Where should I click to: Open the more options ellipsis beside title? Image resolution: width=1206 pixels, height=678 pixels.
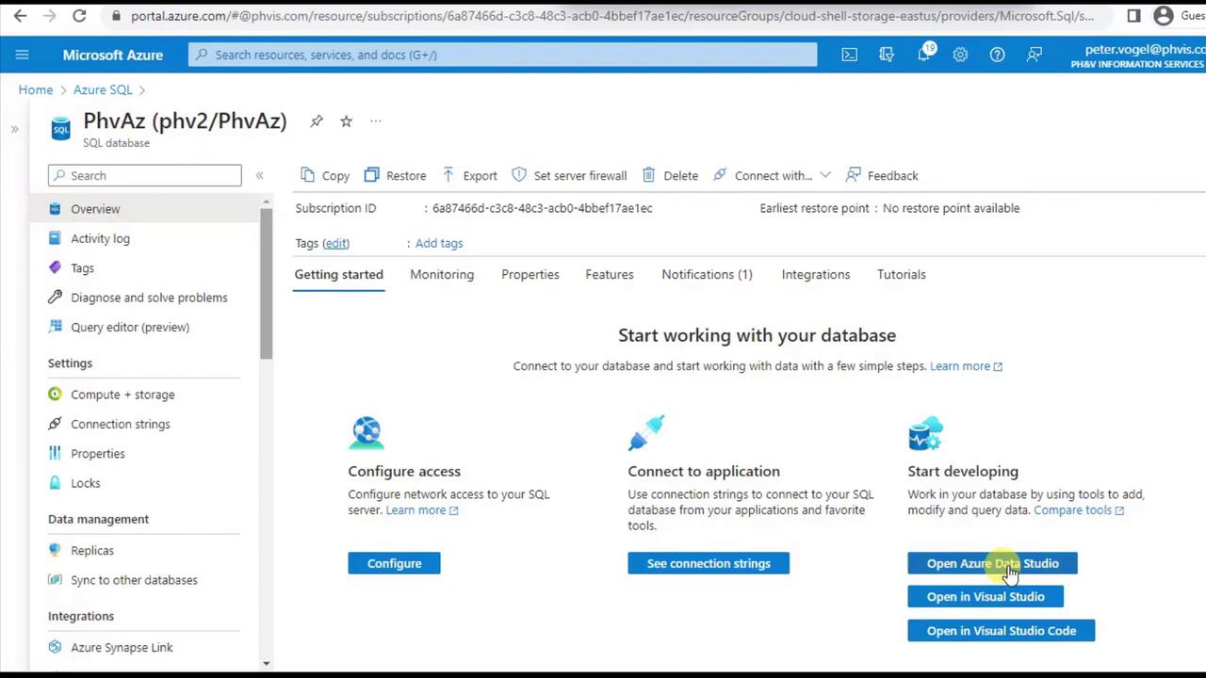376,121
